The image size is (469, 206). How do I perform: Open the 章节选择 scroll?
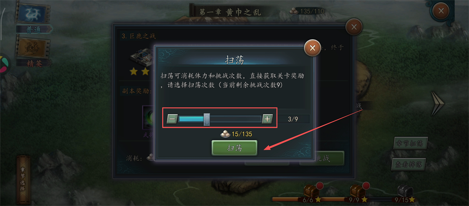tap(23, 179)
